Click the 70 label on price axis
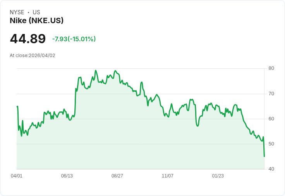The width and height of the screenshot is (285, 196). tap(271, 93)
